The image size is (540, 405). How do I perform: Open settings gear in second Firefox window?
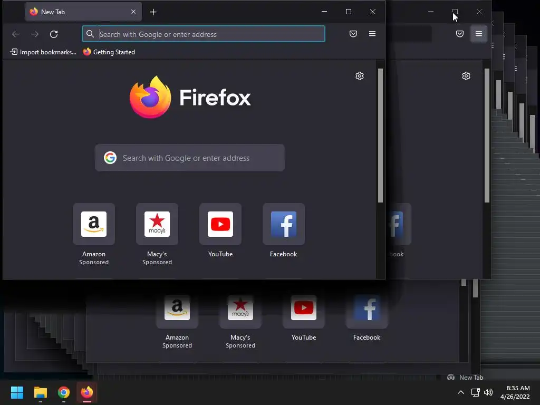466,76
